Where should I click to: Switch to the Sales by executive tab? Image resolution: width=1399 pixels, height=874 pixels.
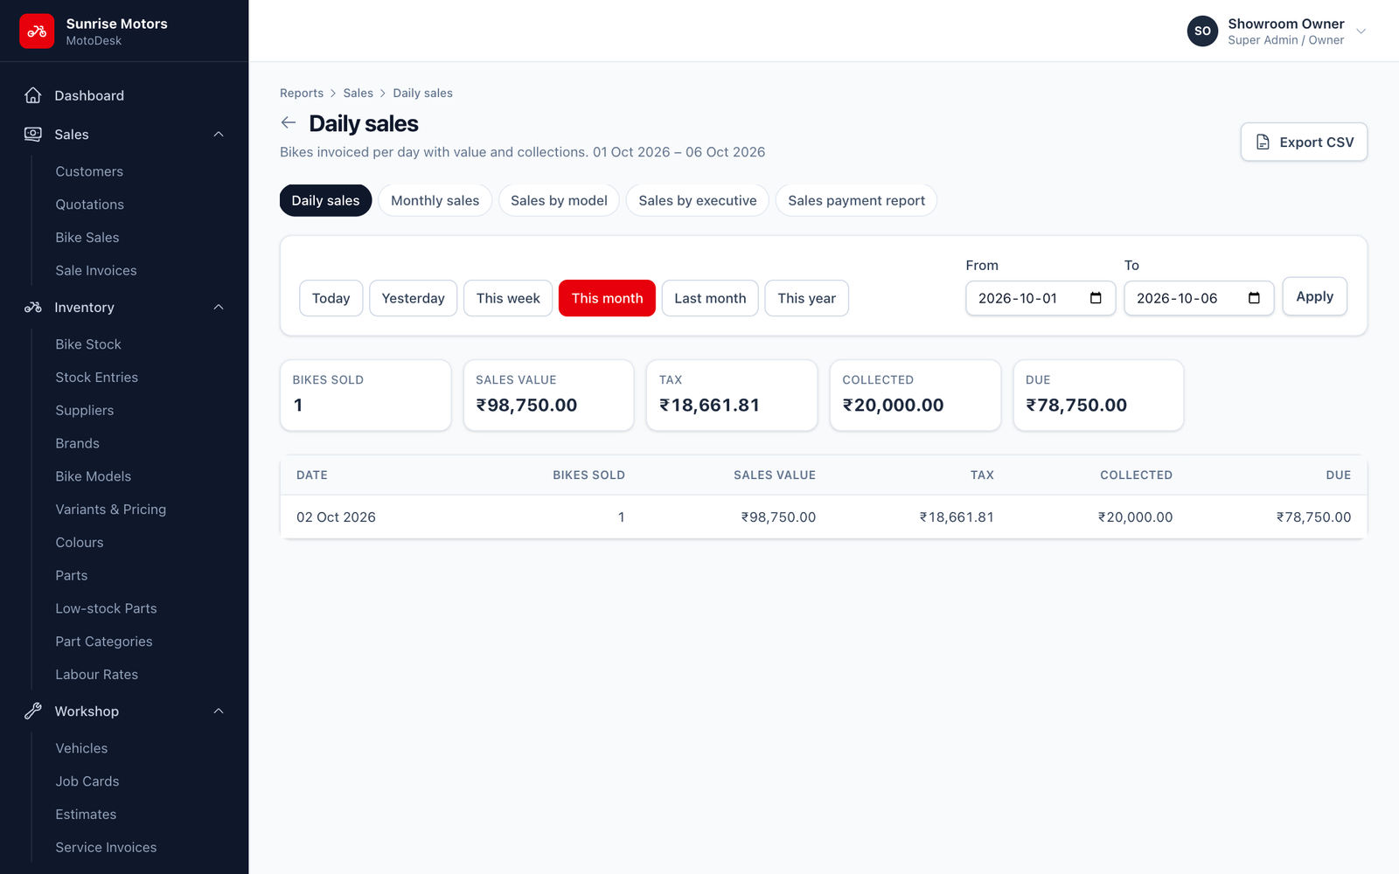click(698, 200)
